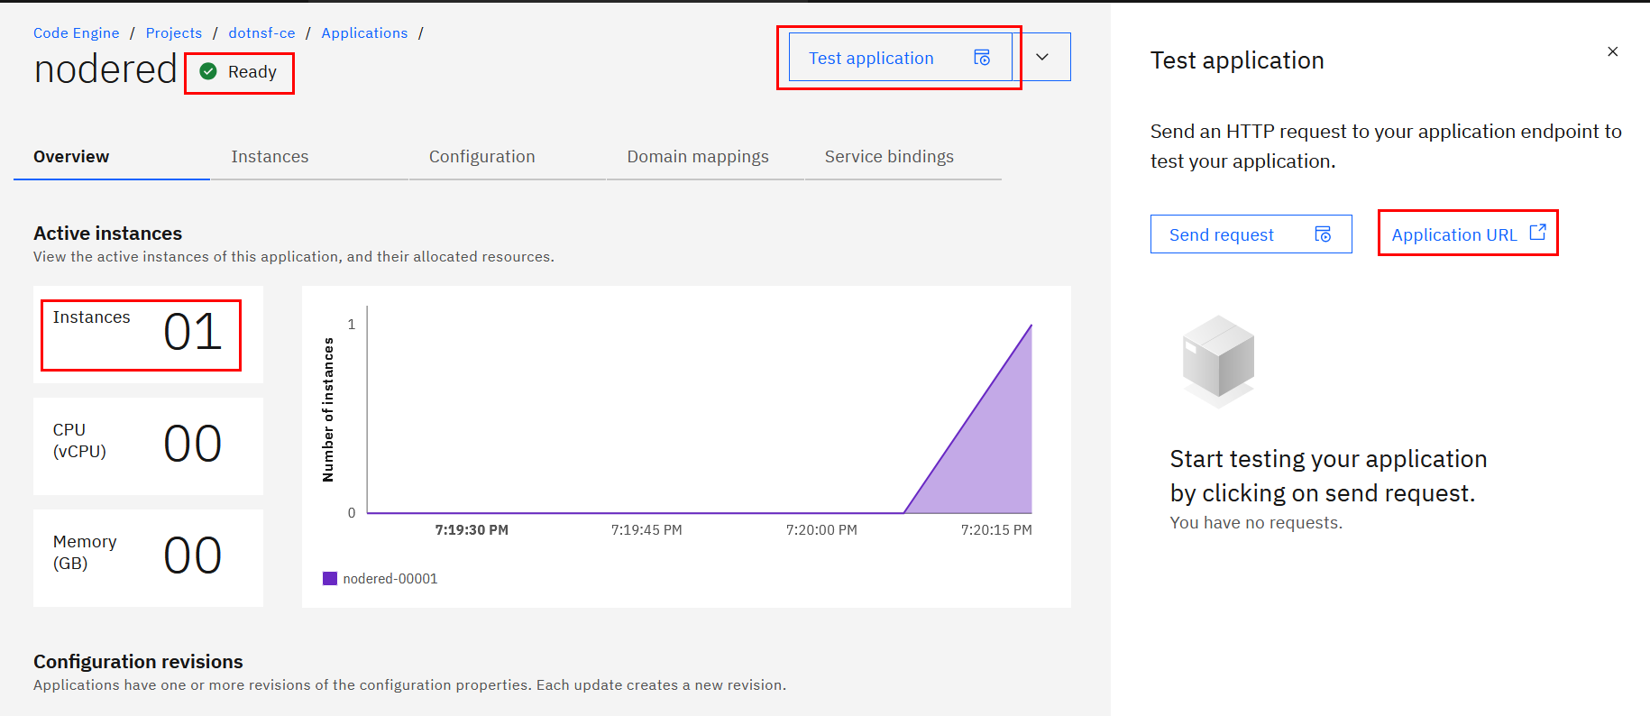This screenshot has height=716, width=1650.
Task: Select the Domain mappings tab
Action: (x=698, y=157)
